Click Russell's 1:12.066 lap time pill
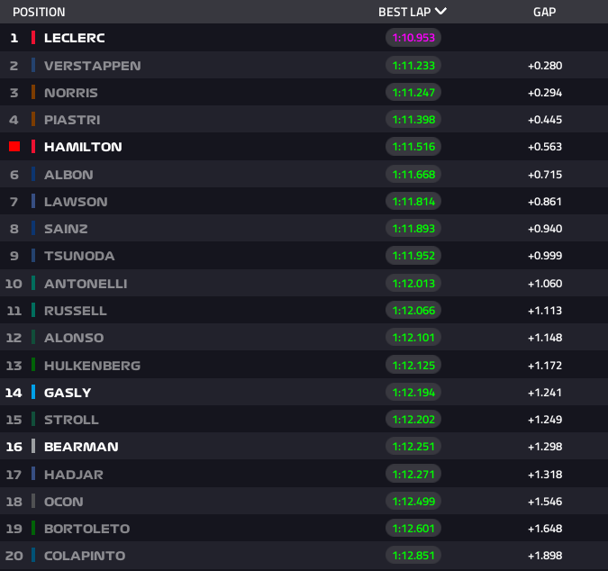This screenshot has width=608, height=571. point(413,311)
